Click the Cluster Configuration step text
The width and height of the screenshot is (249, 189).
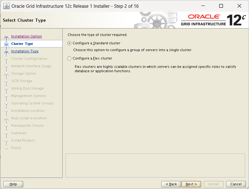point(29,59)
